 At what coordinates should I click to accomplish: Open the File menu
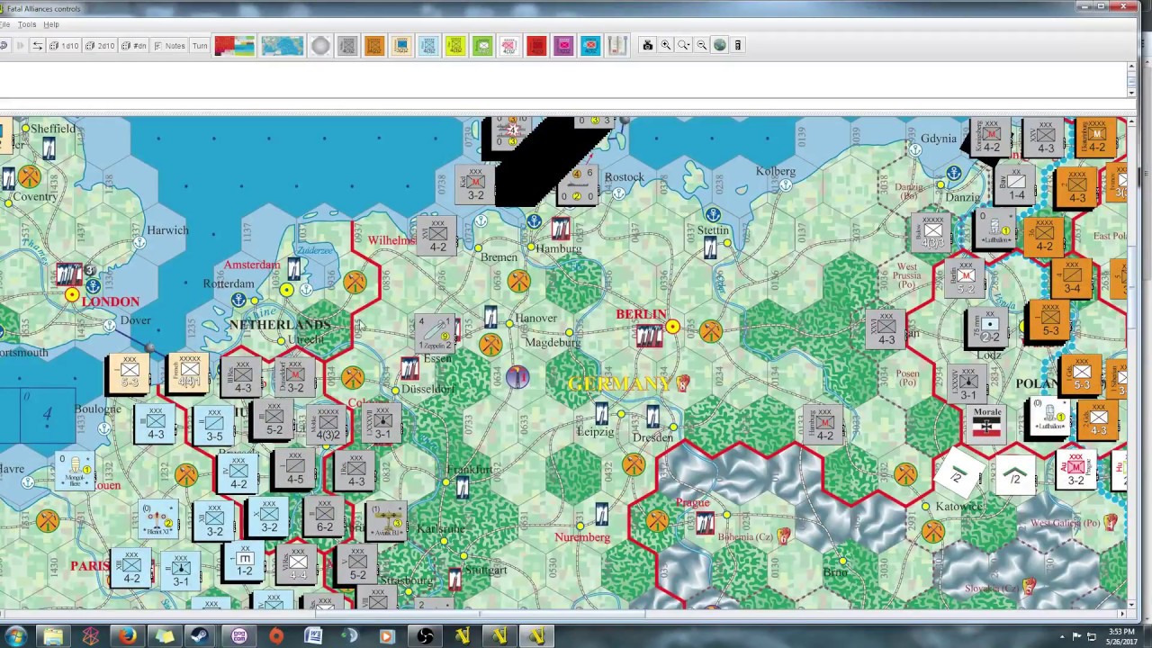[4, 24]
